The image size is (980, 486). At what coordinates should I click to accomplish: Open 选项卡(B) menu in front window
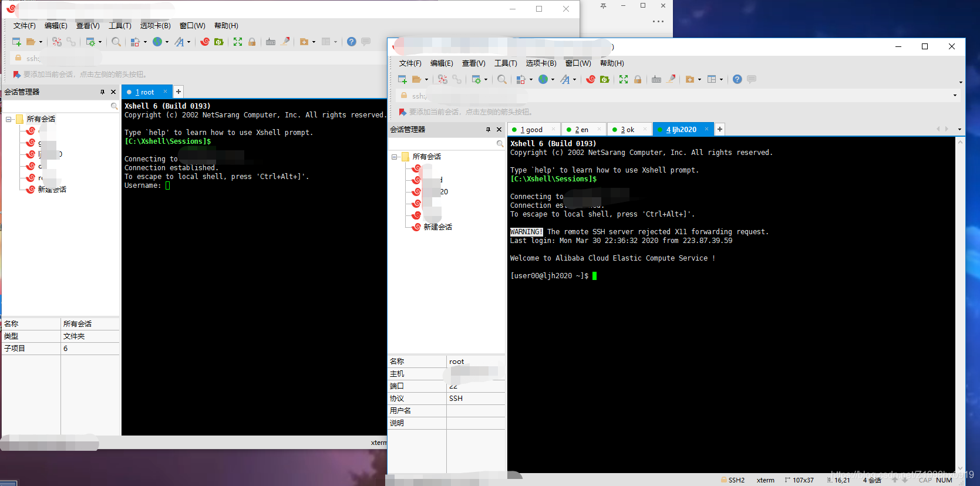[x=541, y=63]
